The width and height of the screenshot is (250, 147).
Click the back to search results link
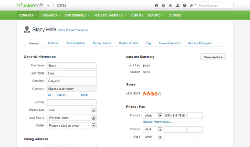click(x=73, y=30)
